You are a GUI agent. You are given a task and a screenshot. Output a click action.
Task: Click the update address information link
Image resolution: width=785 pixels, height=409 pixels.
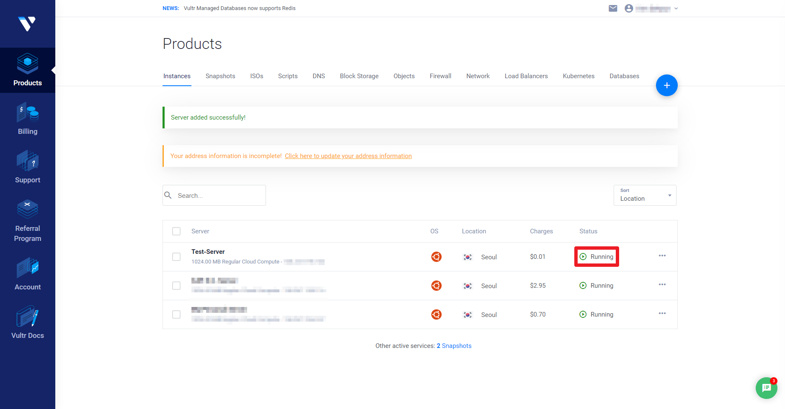[x=348, y=156]
